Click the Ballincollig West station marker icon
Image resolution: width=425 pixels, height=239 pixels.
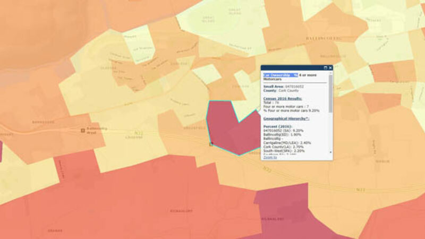point(82,130)
